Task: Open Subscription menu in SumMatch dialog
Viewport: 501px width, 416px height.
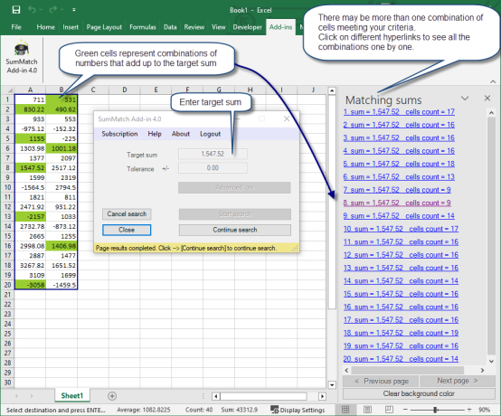Action: pyautogui.click(x=119, y=134)
